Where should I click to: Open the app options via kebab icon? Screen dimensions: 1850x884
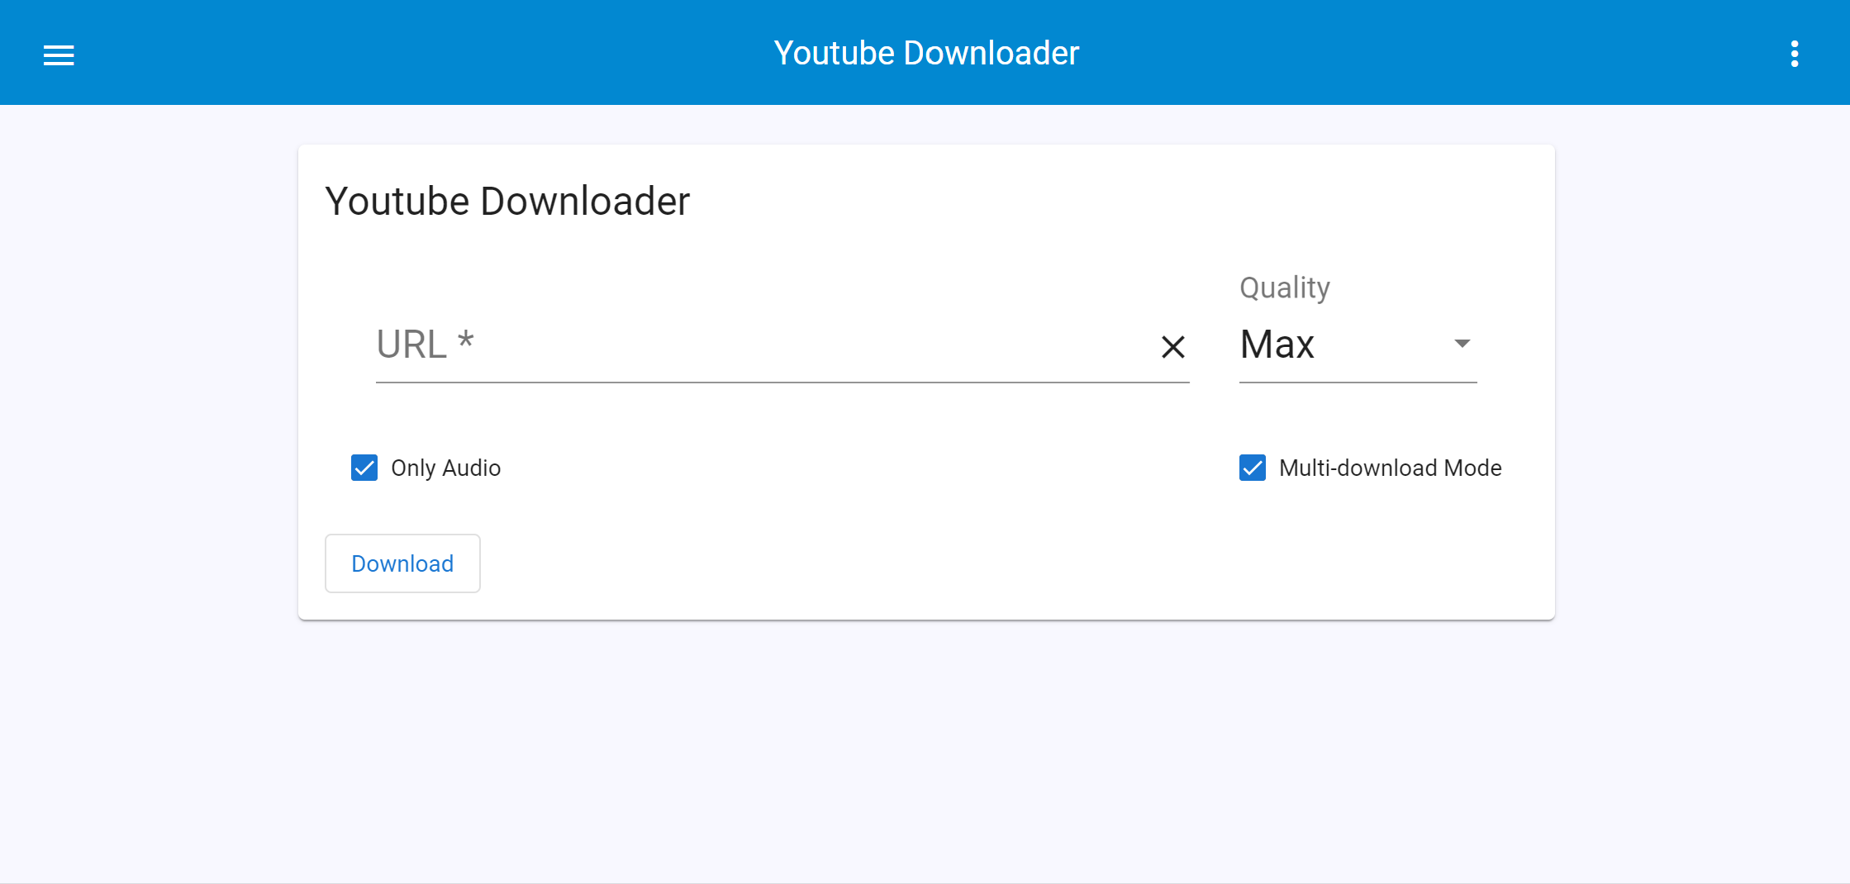(x=1794, y=54)
